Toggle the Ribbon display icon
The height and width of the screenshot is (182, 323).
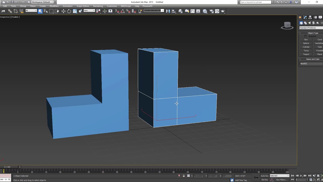pyautogui.click(x=187, y=11)
